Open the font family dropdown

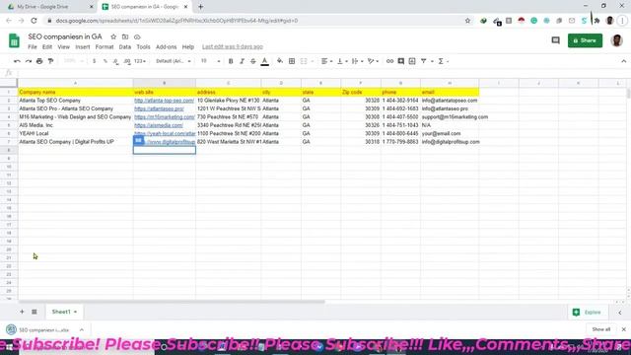(174, 61)
